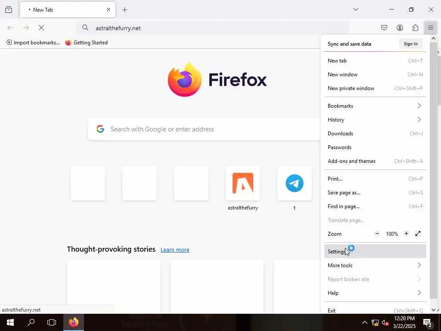Click the address bar with astralthefurry.net
441x331 pixels.
coord(213,28)
